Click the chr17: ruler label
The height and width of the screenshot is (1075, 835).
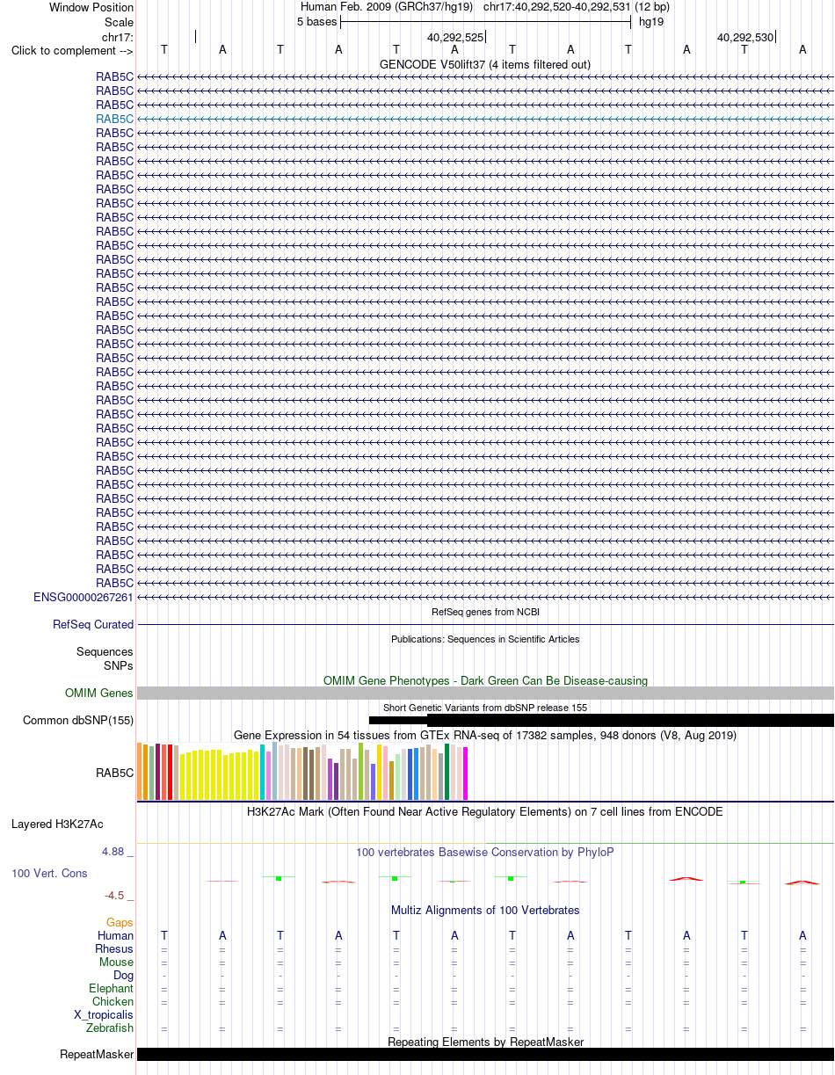118,37
